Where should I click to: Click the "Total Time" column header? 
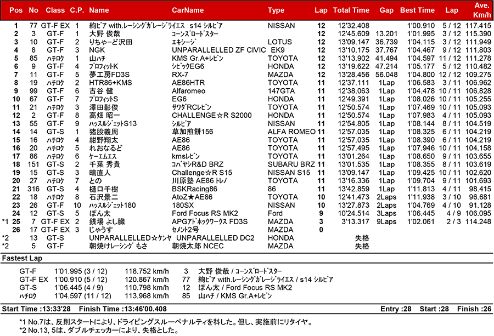coord(351,10)
